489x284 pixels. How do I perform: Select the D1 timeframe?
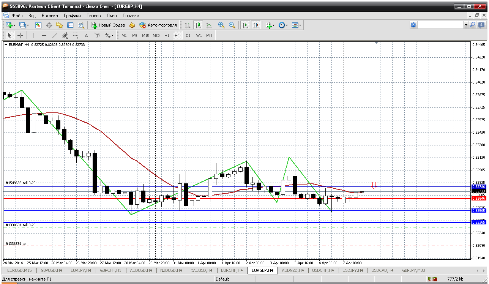tap(188, 35)
